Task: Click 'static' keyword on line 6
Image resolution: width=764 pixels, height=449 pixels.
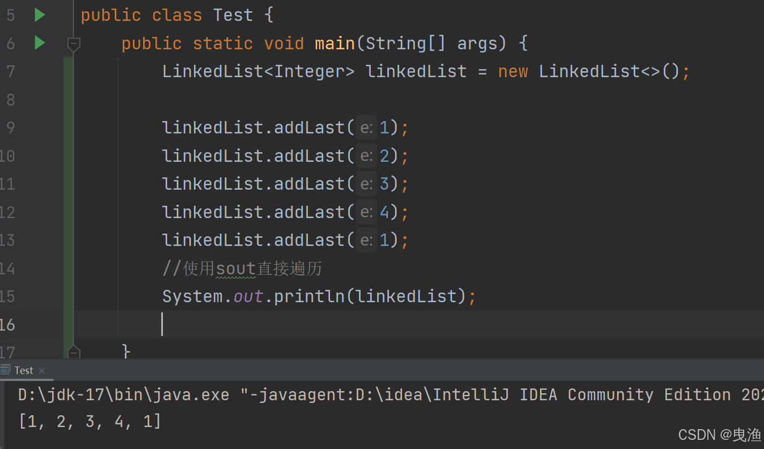Action: 223,43
